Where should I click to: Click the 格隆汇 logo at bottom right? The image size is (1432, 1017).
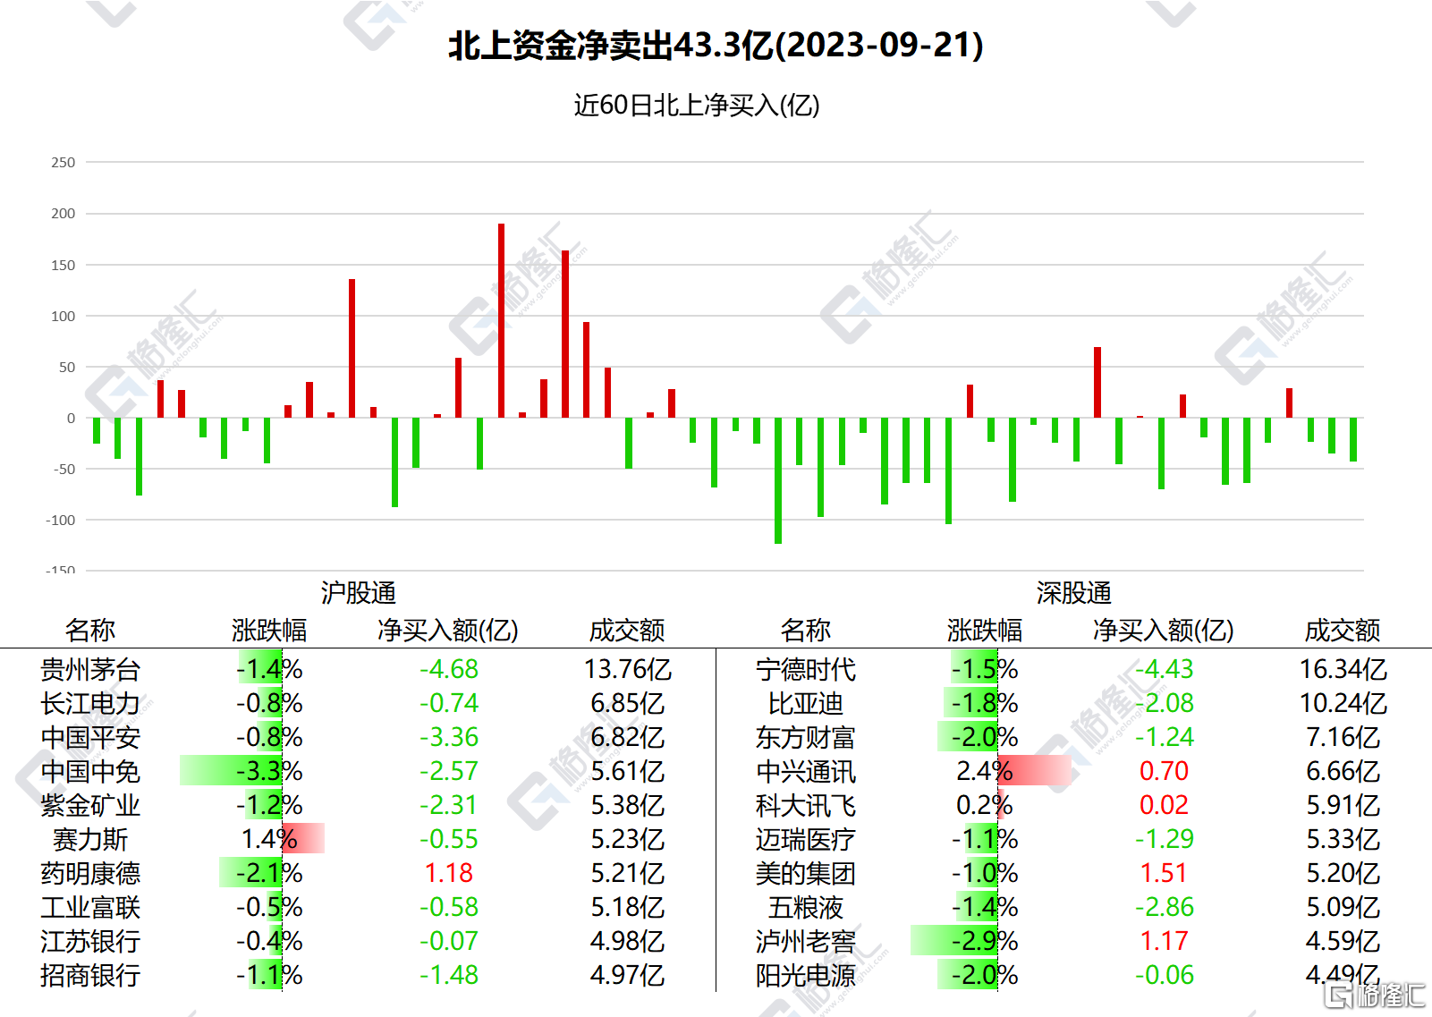[x=1374, y=995]
